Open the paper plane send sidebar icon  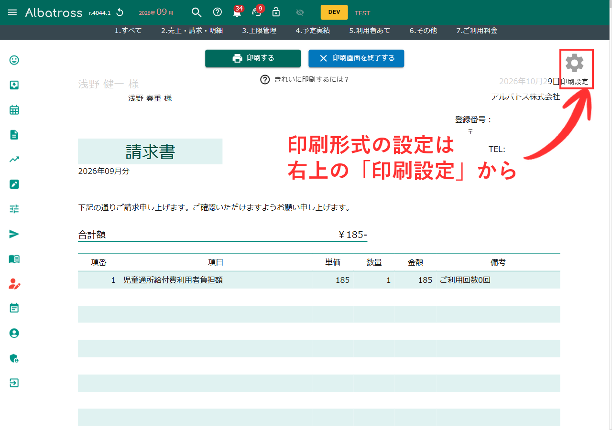point(14,234)
